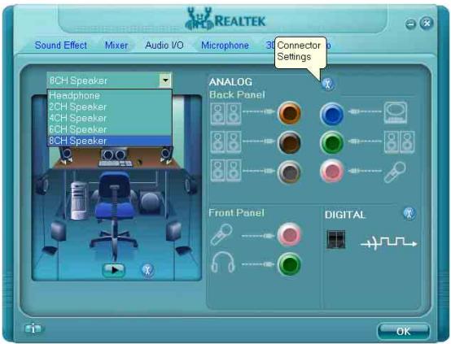Screen dimensions: 451x344
Task: Click the subwoofer beside the chair
Action: (x=150, y=202)
